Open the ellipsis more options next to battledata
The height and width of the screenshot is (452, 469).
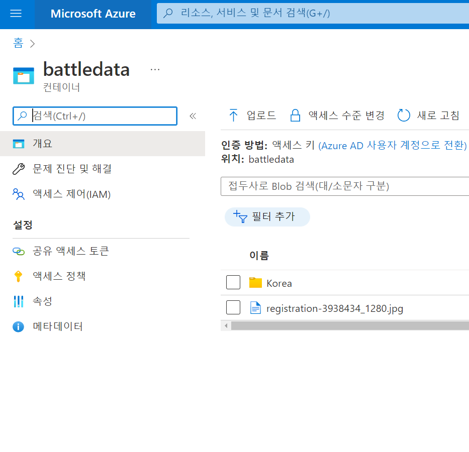(x=155, y=70)
